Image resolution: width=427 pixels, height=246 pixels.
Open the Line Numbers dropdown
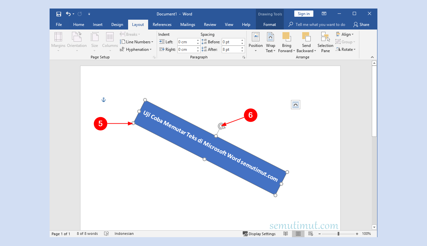[136, 42]
